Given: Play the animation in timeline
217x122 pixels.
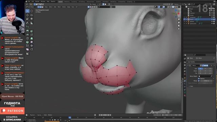Looking at the screenshot, I should [x=106, y=115].
